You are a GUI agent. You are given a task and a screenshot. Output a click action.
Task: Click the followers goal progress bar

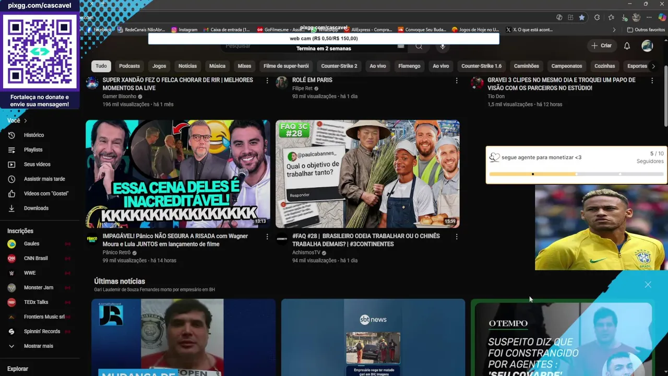pos(576,174)
